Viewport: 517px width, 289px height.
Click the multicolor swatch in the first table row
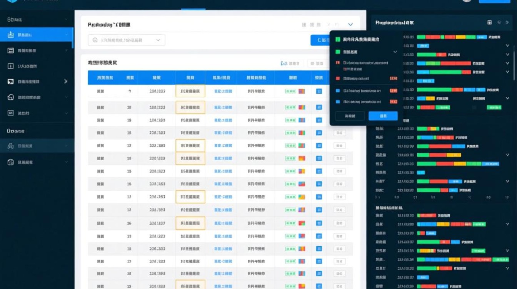click(302, 91)
